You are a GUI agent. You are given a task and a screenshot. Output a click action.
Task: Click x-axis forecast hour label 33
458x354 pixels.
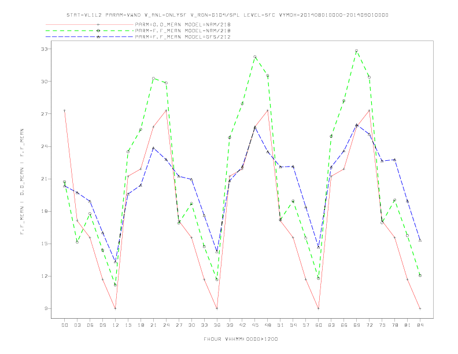coord(204,325)
